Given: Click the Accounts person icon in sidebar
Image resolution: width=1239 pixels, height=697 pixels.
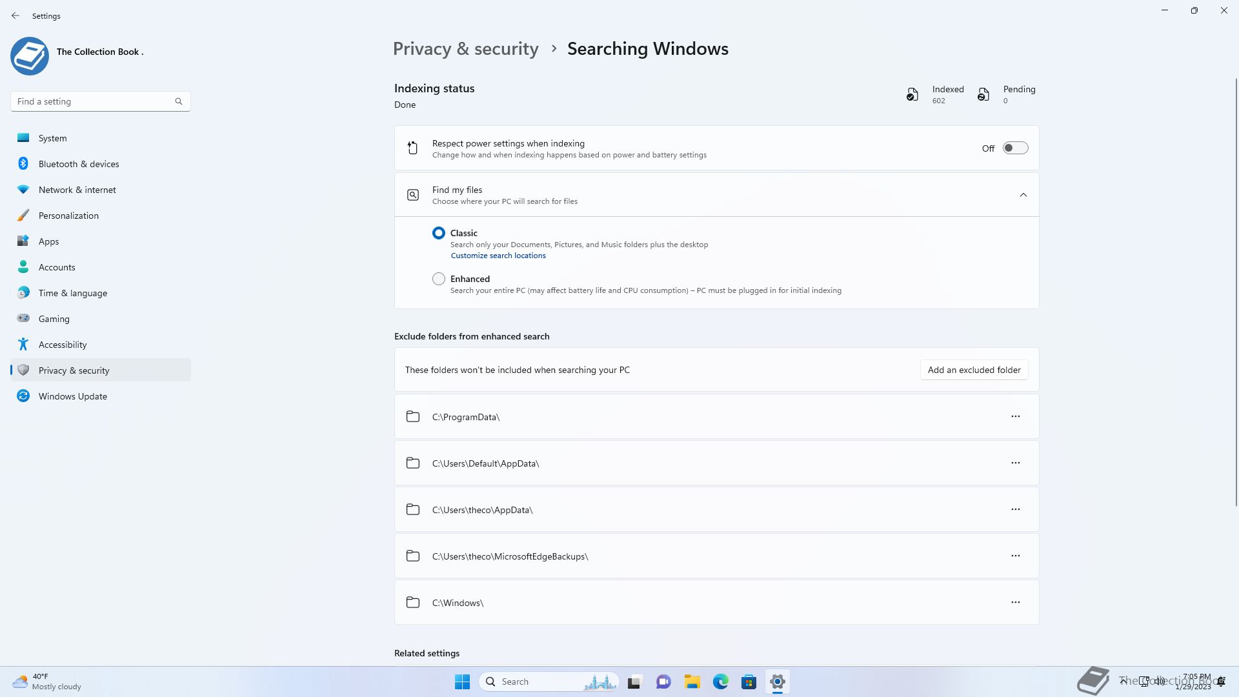Looking at the screenshot, I should tap(23, 267).
